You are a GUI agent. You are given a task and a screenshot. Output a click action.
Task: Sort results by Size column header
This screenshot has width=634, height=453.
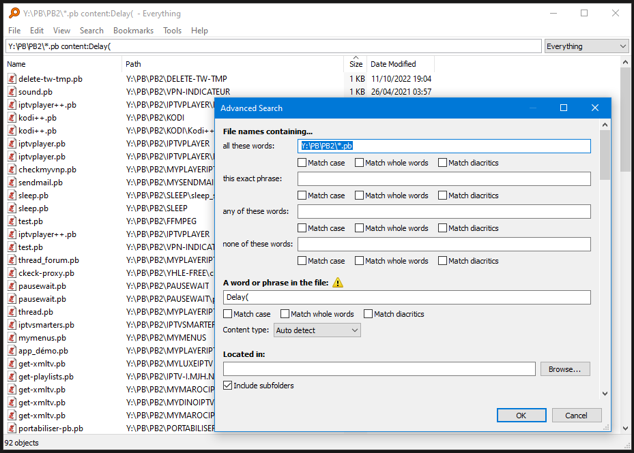click(x=356, y=64)
